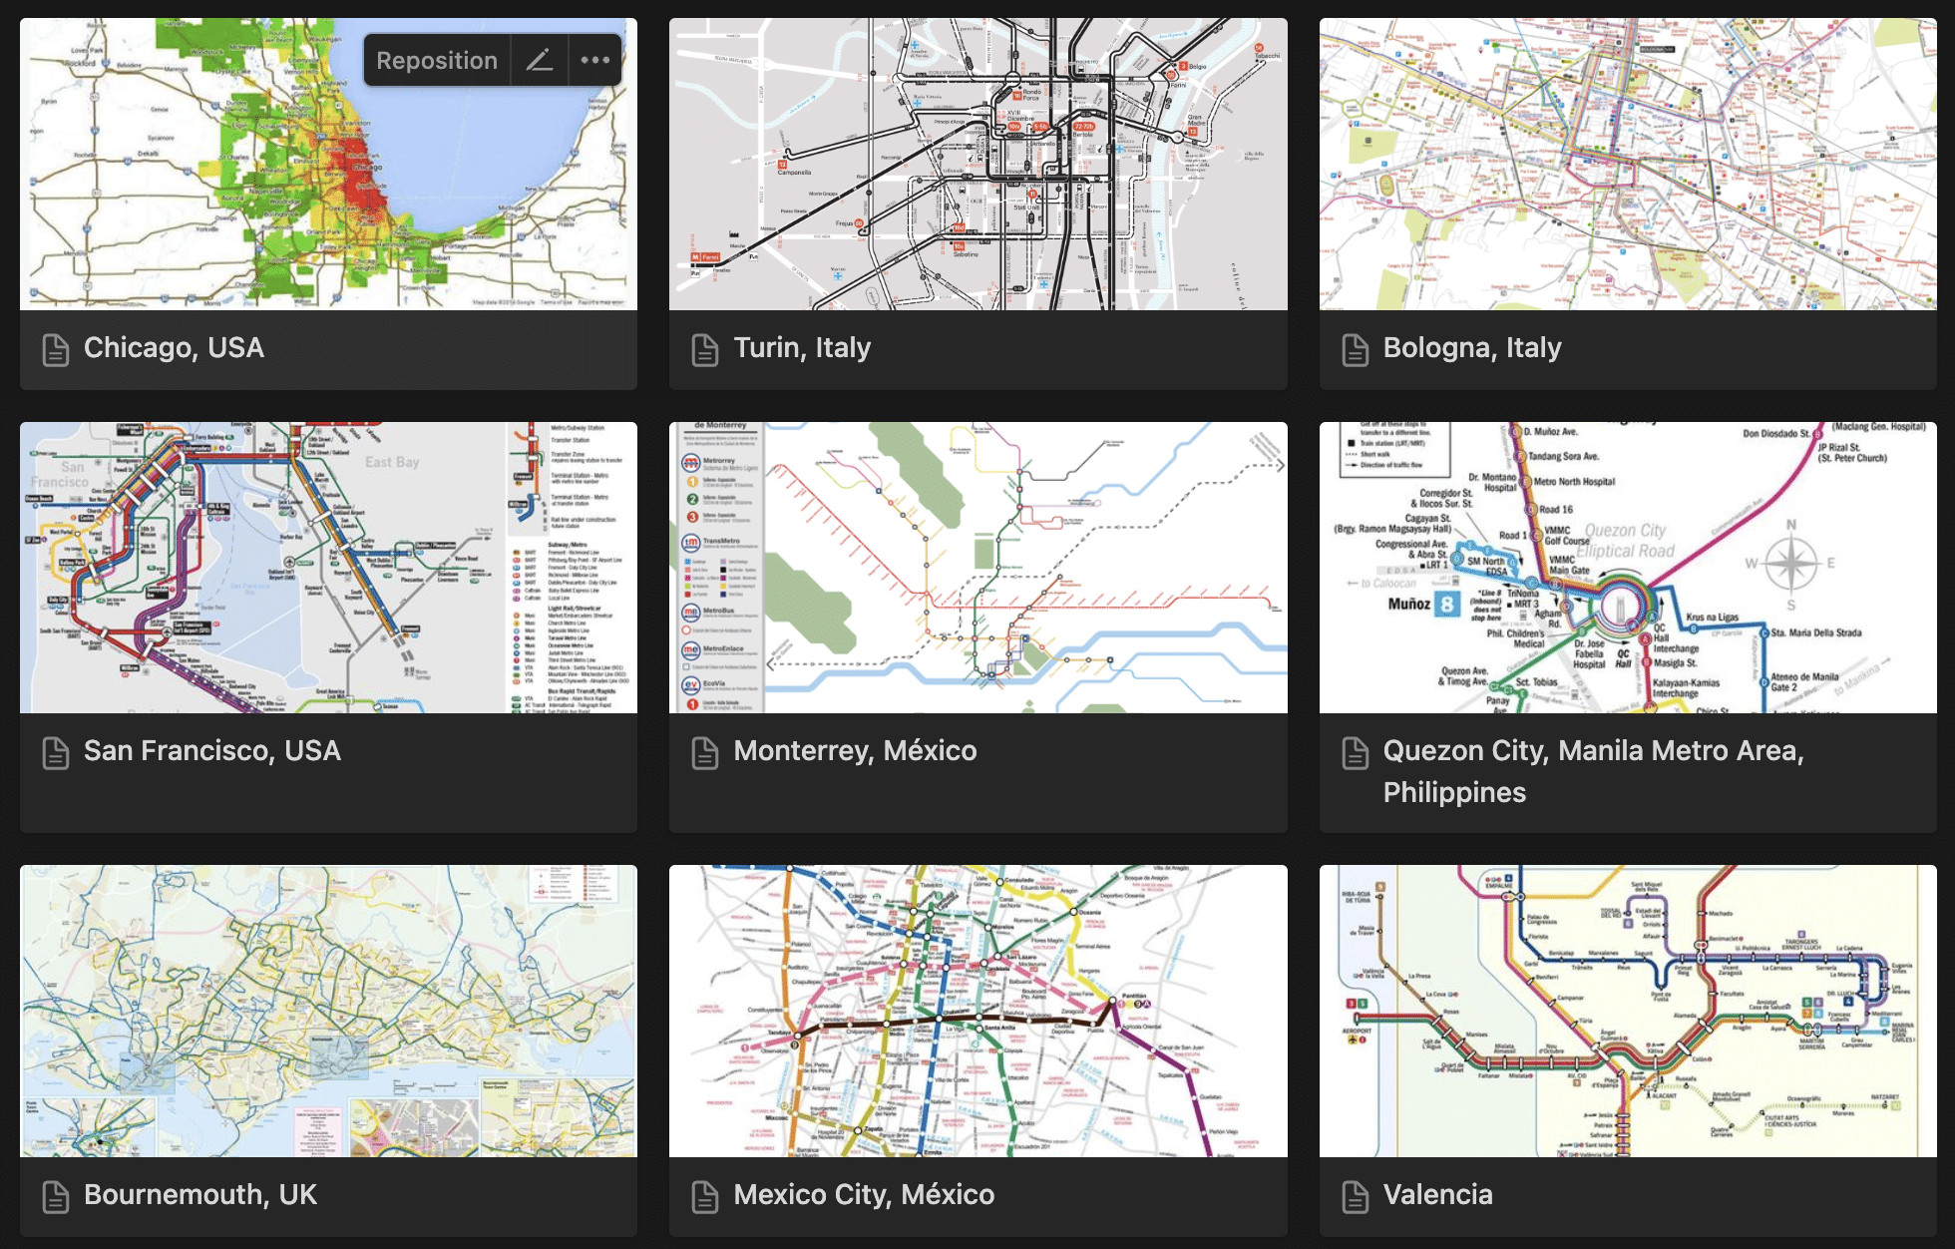Open the Turin, Italy page title
The width and height of the screenshot is (1955, 1249).
802,348
